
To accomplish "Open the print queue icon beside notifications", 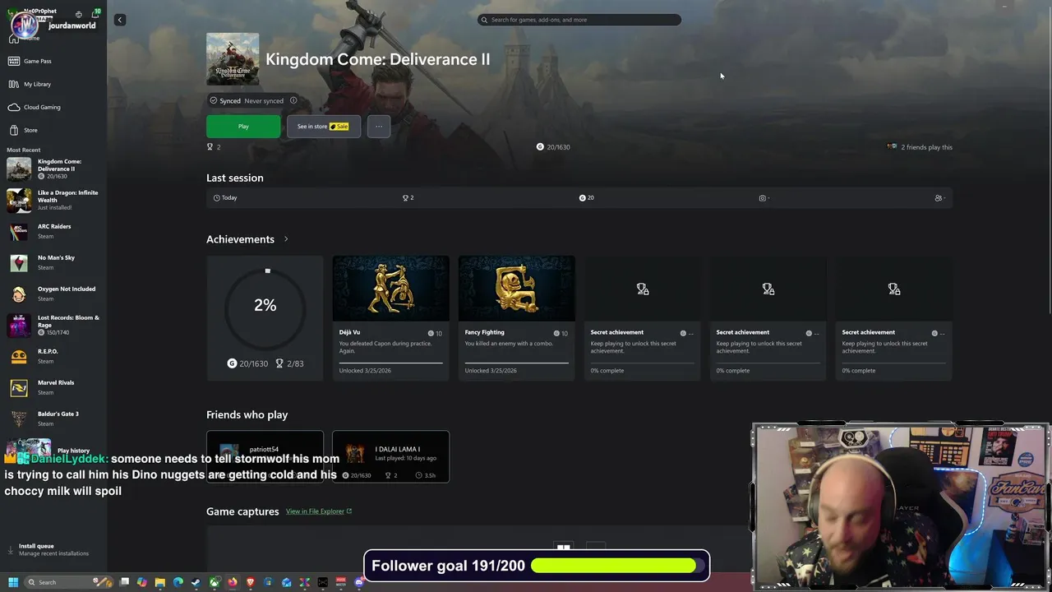I will tap(79, 14).
